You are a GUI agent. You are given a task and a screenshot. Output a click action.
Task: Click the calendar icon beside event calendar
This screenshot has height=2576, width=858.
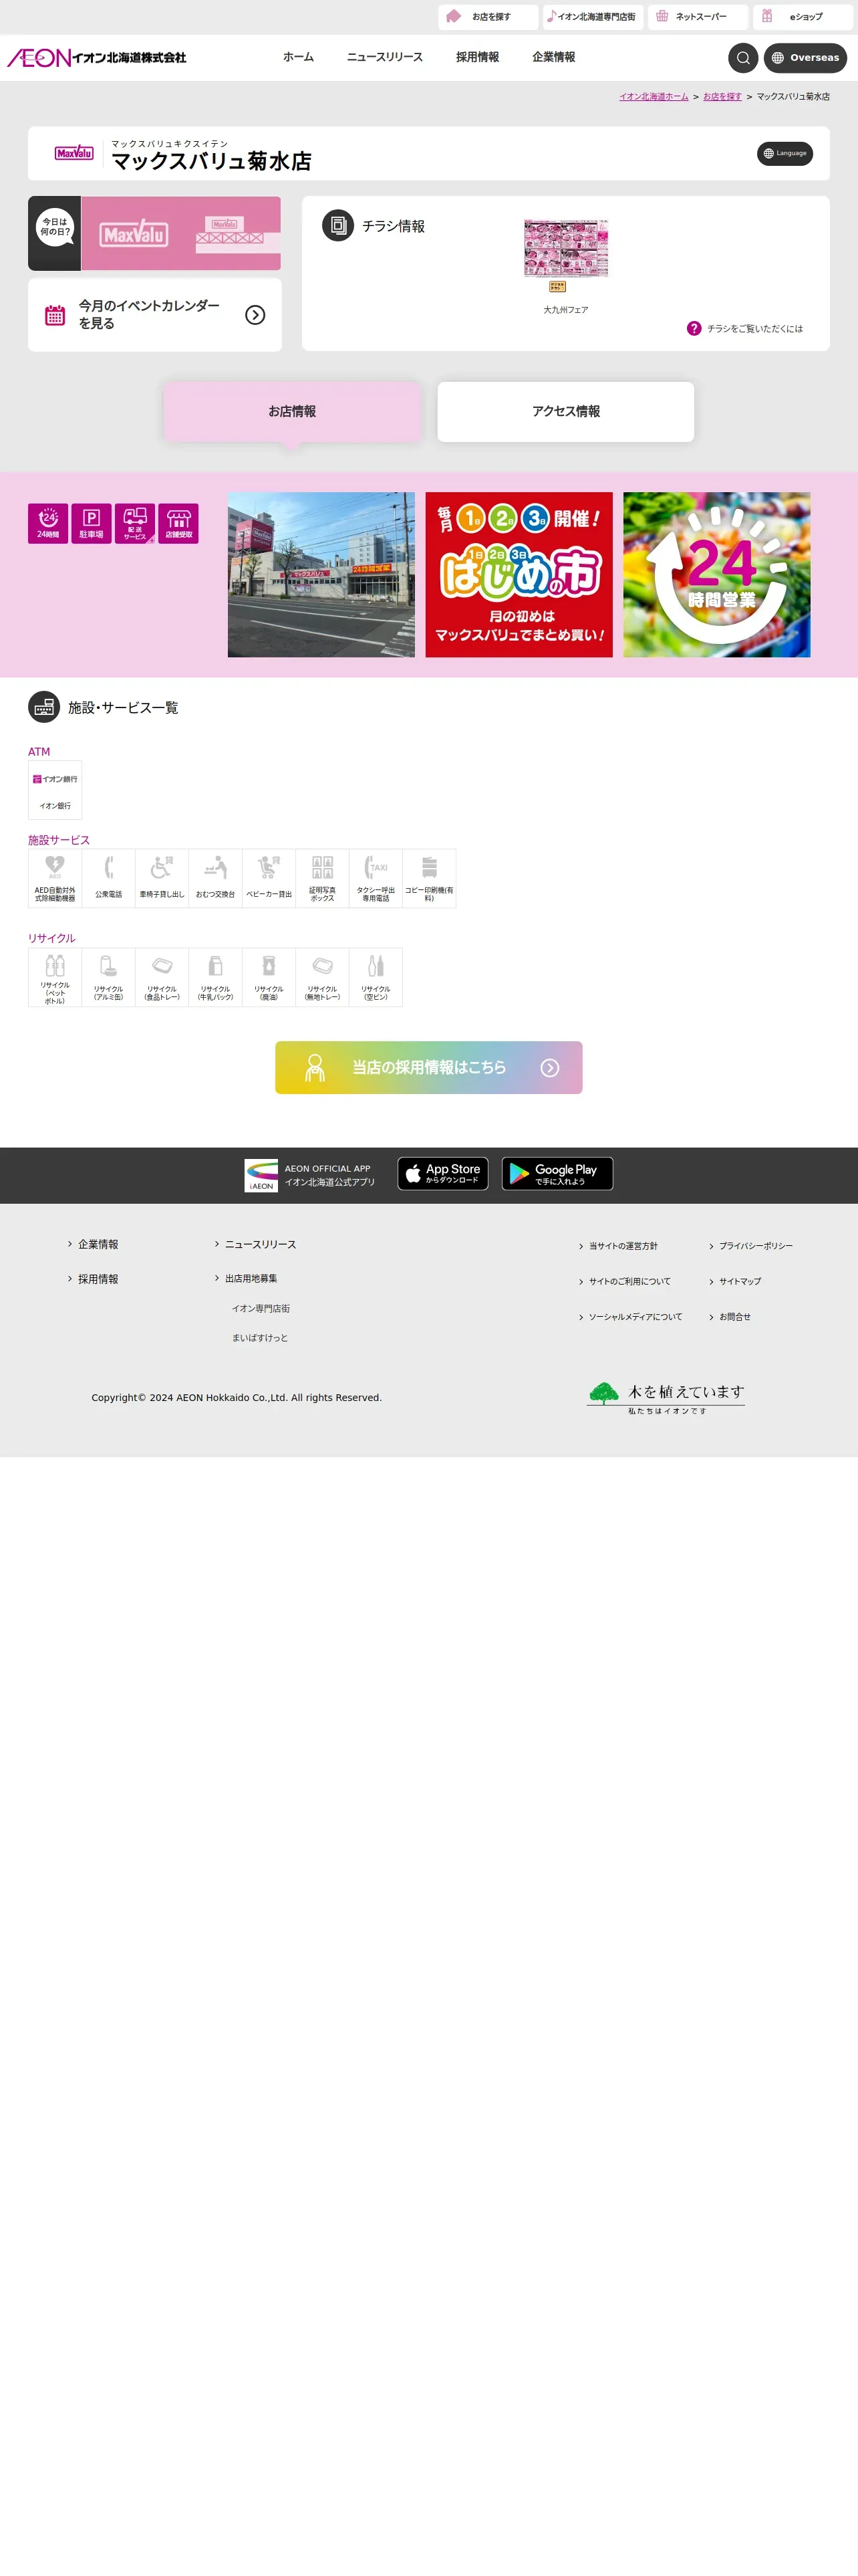click(55, 315)
